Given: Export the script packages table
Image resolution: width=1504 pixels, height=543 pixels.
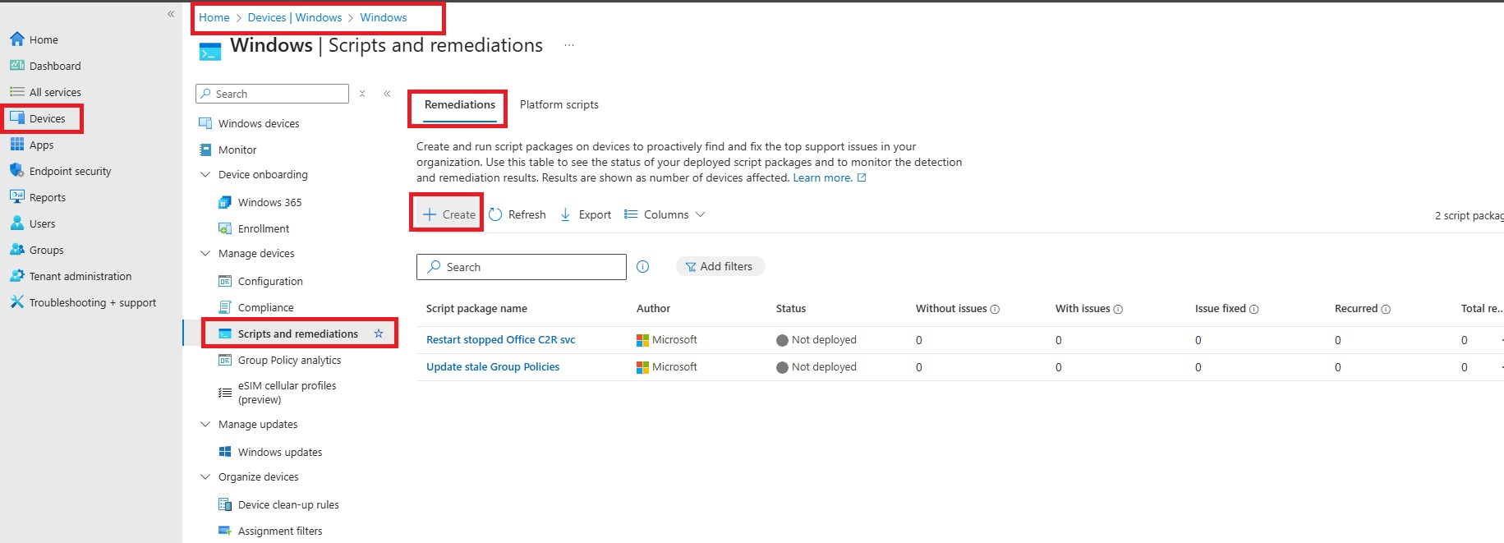Looking at the screenshot, I should [x=586, y=214].
